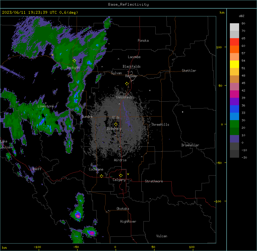The width and height of the screenshot is (257, 251).
Task: Click the Ponoka city label
Action: [x=143, y=41]
